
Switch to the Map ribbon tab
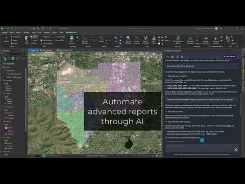point(12,33)
